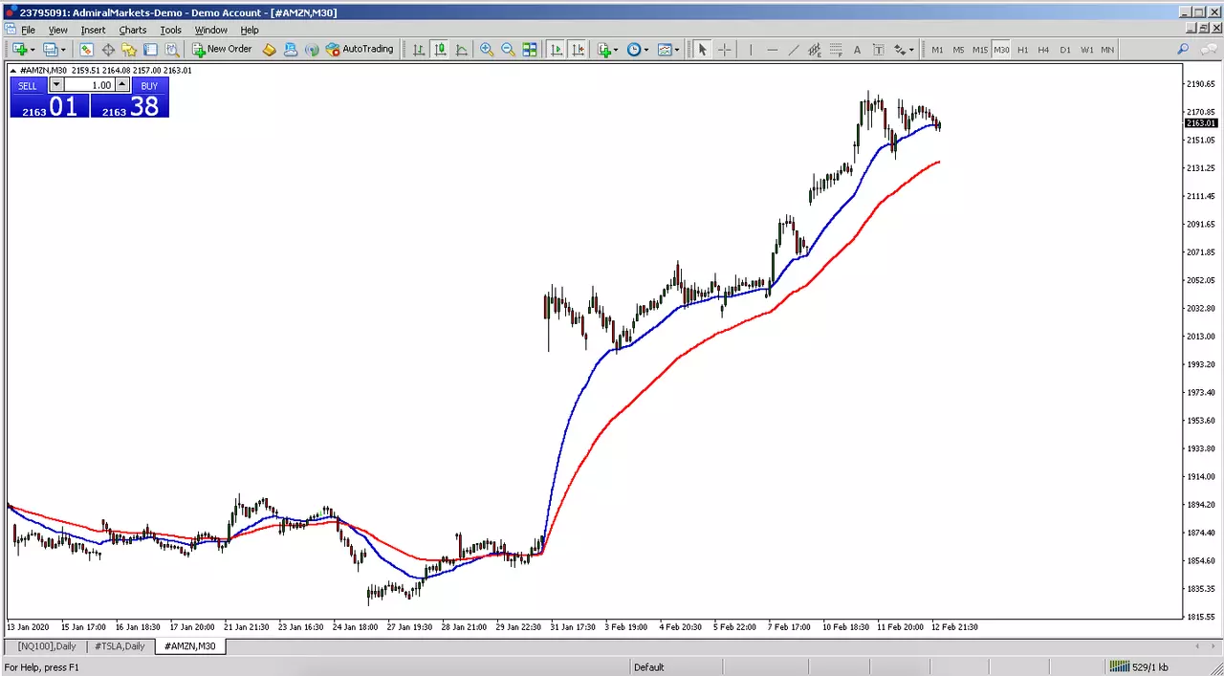This screenshot has height=676, width=1224.
Task: Select W1 timeframe
Action: pos(1086,50)
